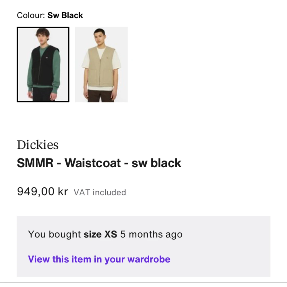Open wardrobe from the purple link
The width and height of the screenshot is (287, 287).
pyautogui.click(x=99, y=259)
